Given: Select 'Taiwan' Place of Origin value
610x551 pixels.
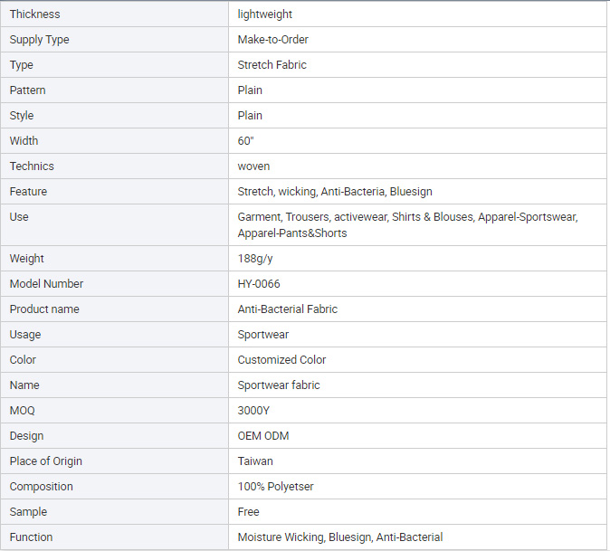Looking at the screenshot, I should tap(255, 461).
